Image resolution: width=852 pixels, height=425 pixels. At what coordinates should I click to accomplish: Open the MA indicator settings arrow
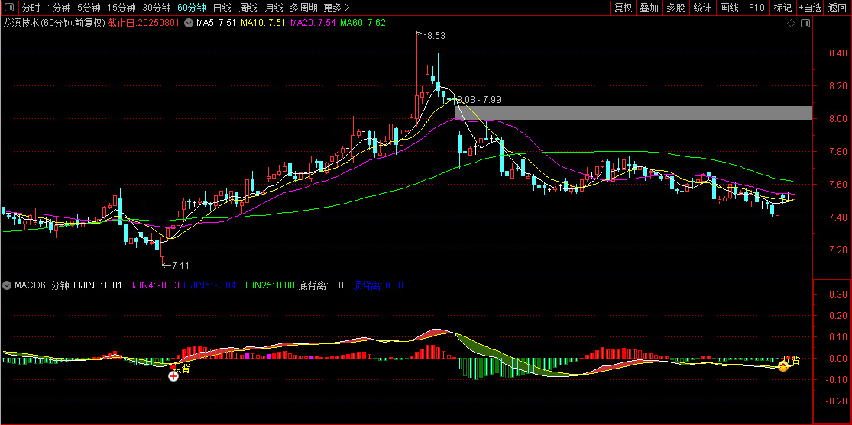(189, 24)
